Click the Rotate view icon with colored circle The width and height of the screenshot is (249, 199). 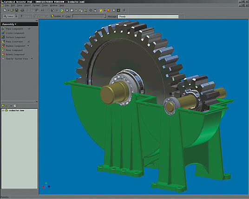[x=62, y=10]
